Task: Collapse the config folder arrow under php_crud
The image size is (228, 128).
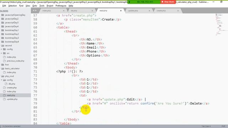Action: pos(1,80)
